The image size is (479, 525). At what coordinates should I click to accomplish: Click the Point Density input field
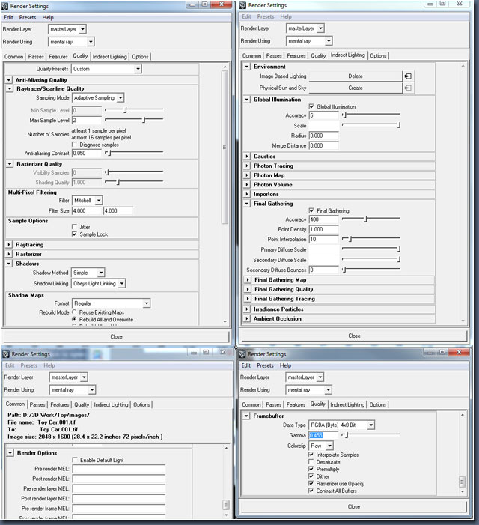(323, 230)
